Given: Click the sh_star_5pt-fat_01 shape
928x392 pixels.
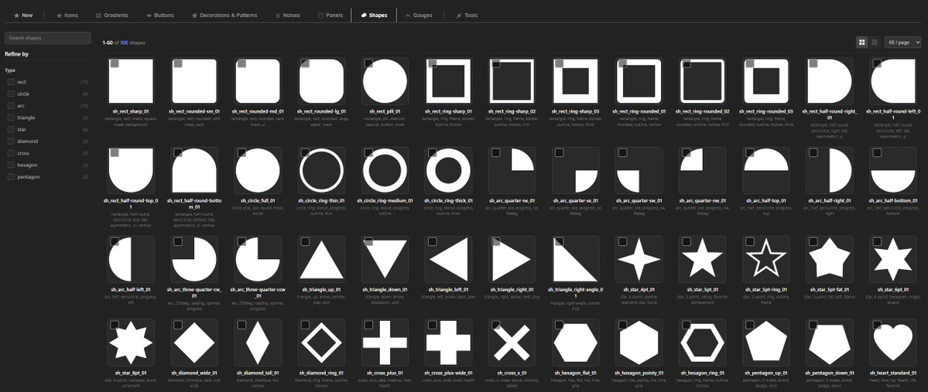Looking at the screenshot, I should click(x=829, y=259).
